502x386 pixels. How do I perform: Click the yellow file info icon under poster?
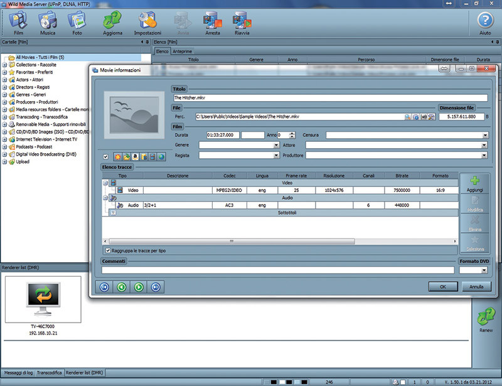tap(144, 157)
